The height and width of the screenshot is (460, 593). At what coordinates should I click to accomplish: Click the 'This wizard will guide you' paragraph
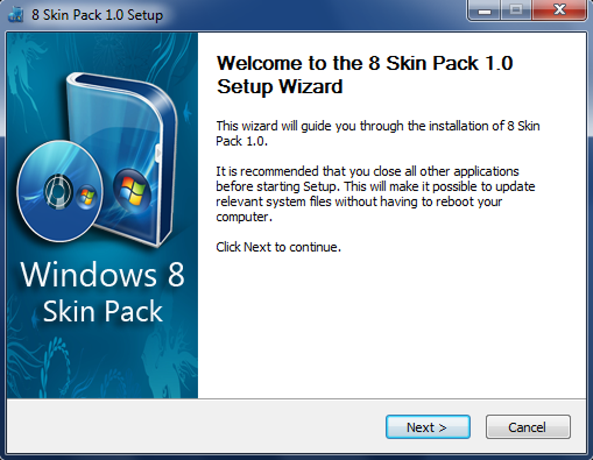click(377, 134)
